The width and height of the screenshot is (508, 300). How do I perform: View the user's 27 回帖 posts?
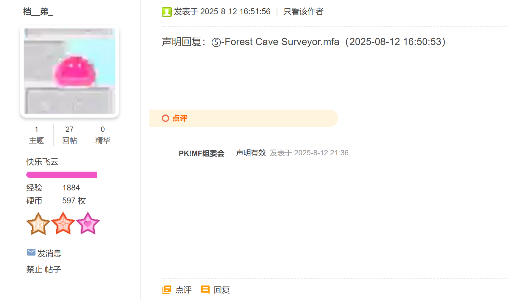[70, 135]
